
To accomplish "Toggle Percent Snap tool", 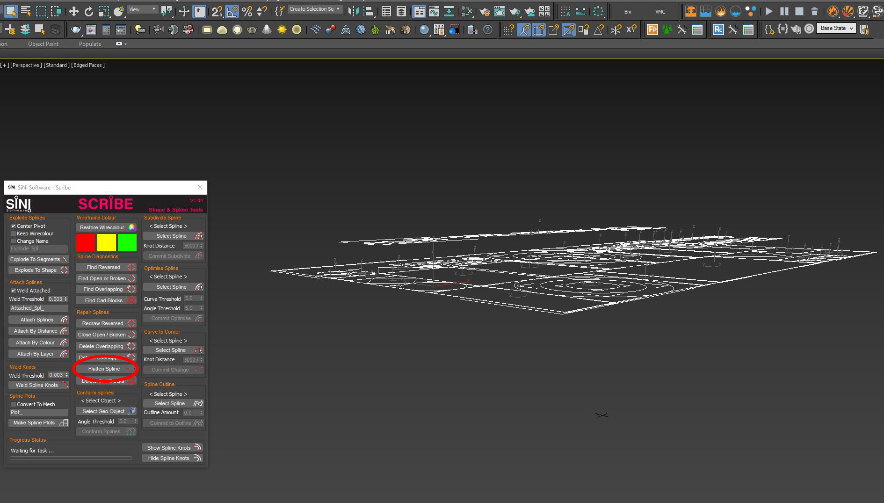I will point(247,11).
